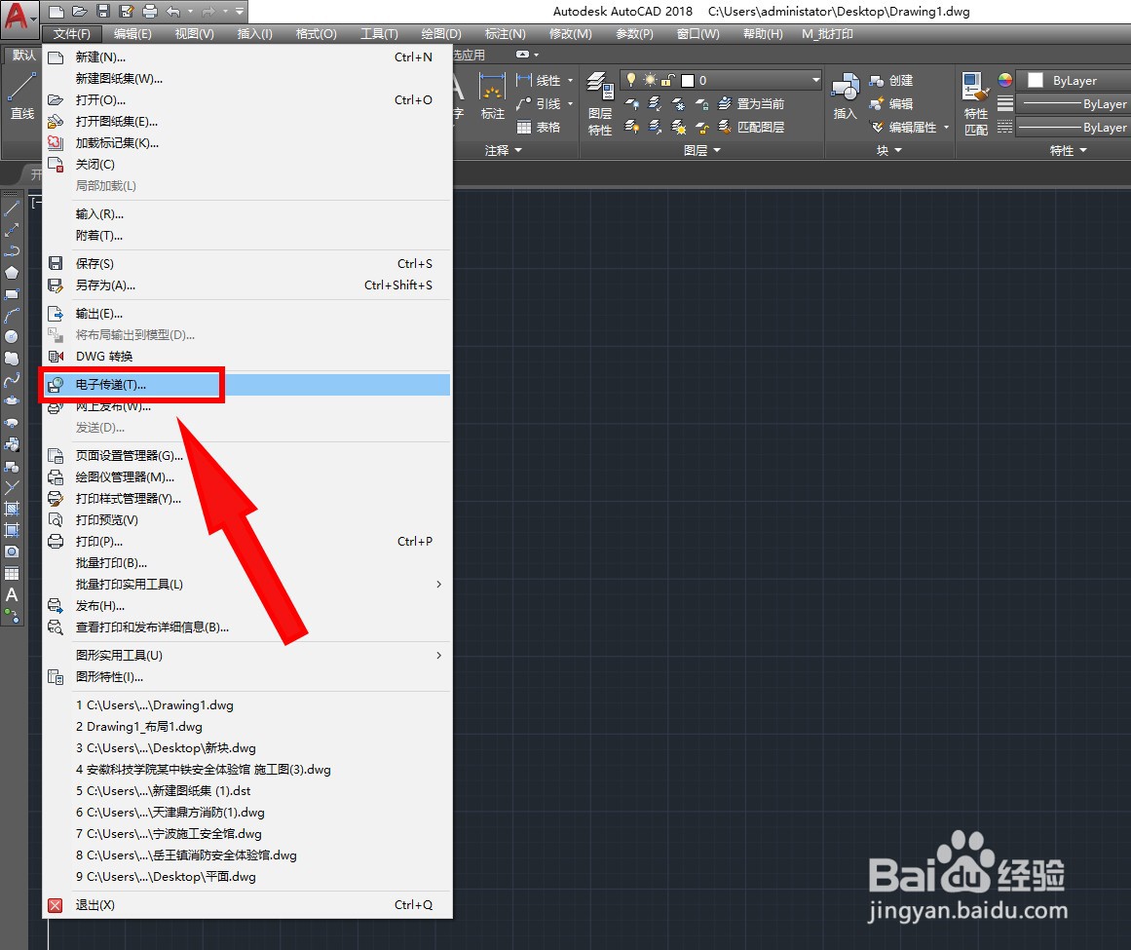Expand the 编辑属性 edit attributes dropdown
This screenshot has width=1131, height=950.
[946, 127]
